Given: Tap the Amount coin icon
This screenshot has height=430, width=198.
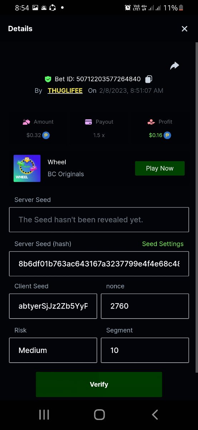Looking at the screenshot, I should [46, 135].
